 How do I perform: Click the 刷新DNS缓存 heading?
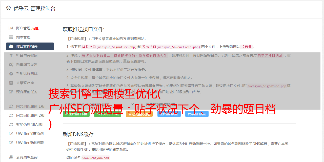coord(78,134)
